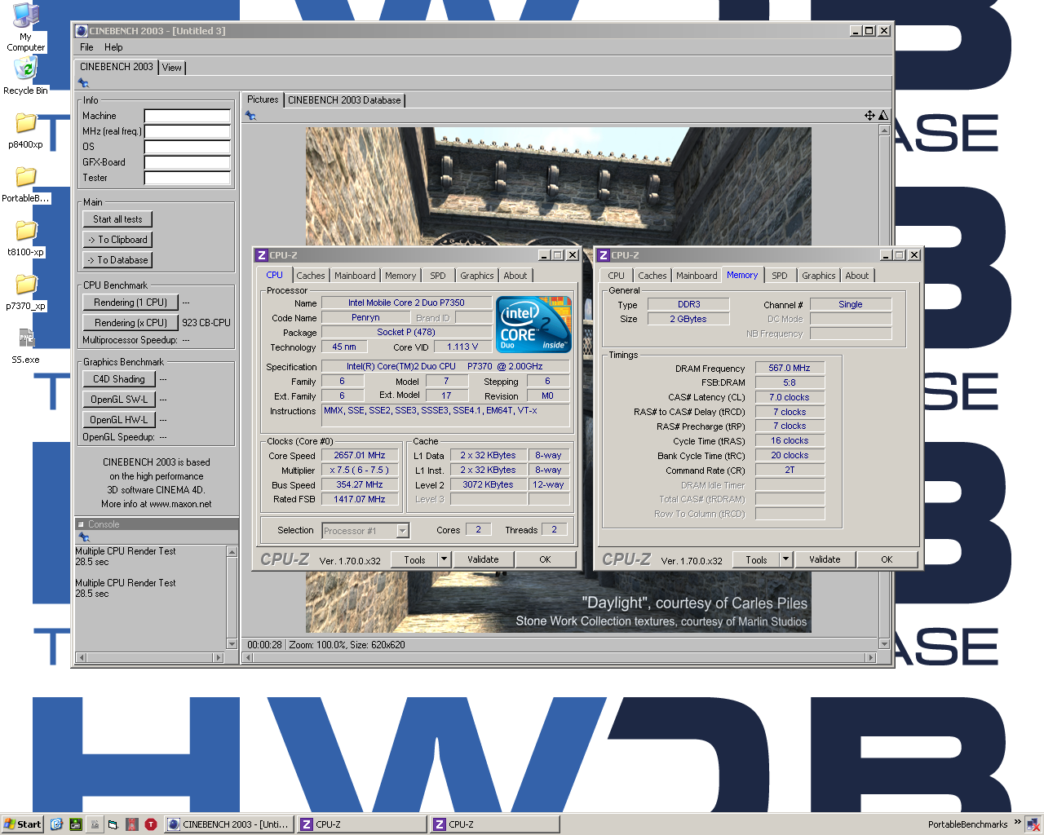Click the pin icon under the Pictures tab
This screenshot has width=1044, height=835.
(x=250, y=116)
